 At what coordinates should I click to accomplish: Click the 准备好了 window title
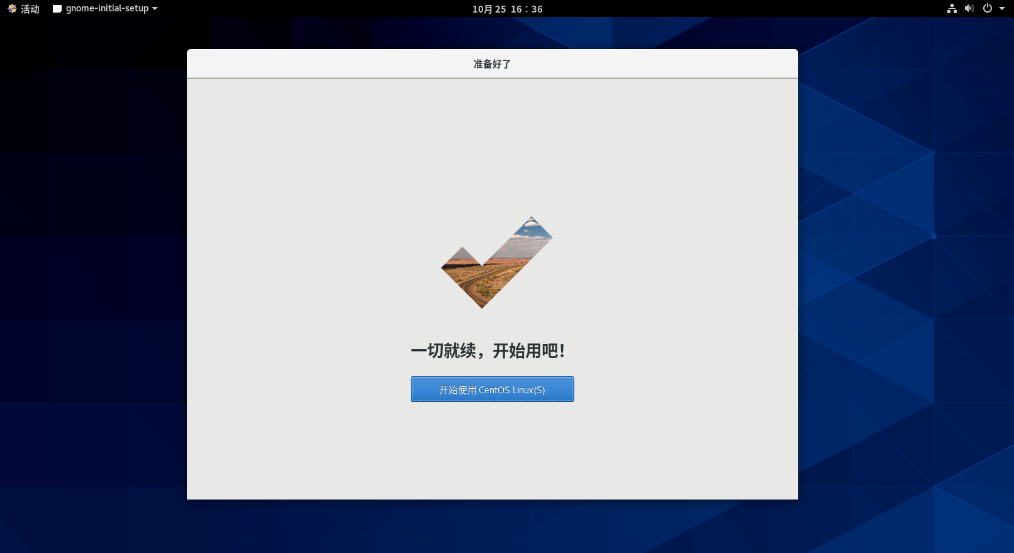(x=492, y=64)
